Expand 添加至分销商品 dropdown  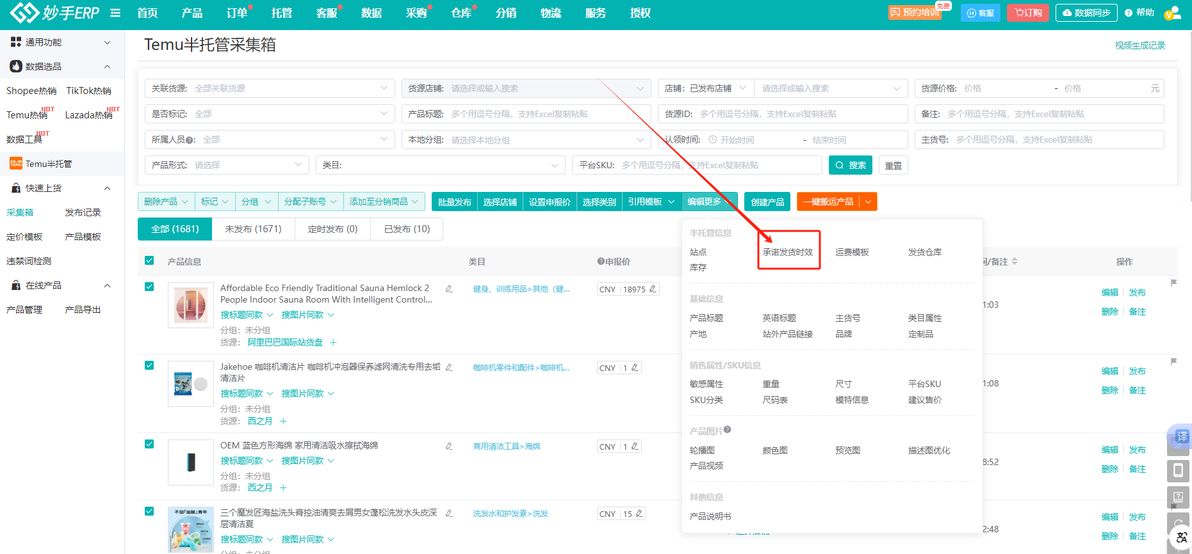point(384,202)
